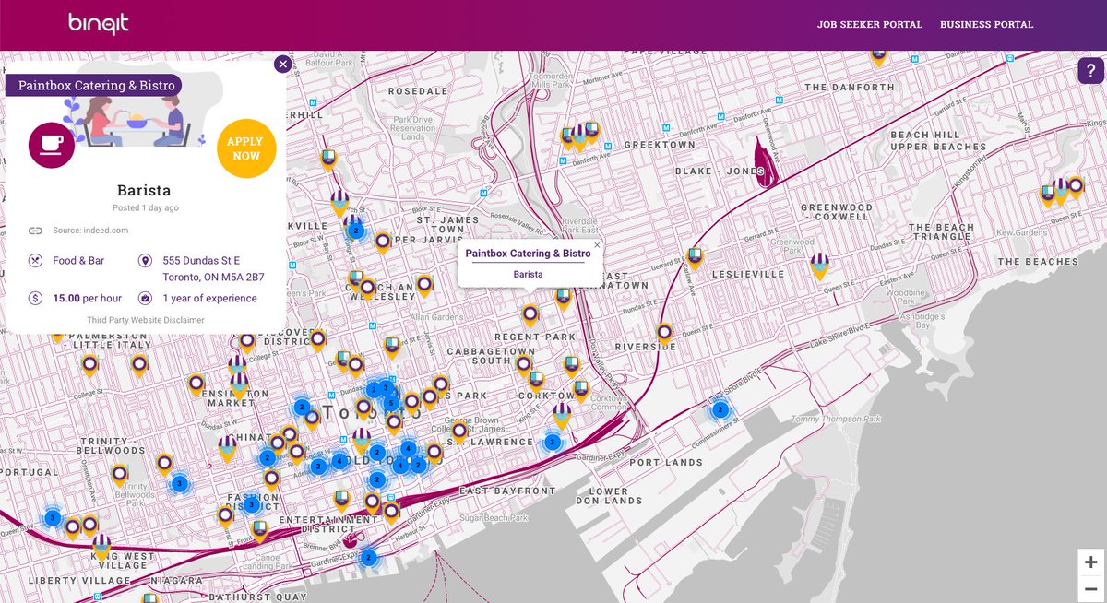Image resolution: width=1107 pixels, height=603 pixels.
Task: Select the job pin in Riverside
Action: (664, 332)
